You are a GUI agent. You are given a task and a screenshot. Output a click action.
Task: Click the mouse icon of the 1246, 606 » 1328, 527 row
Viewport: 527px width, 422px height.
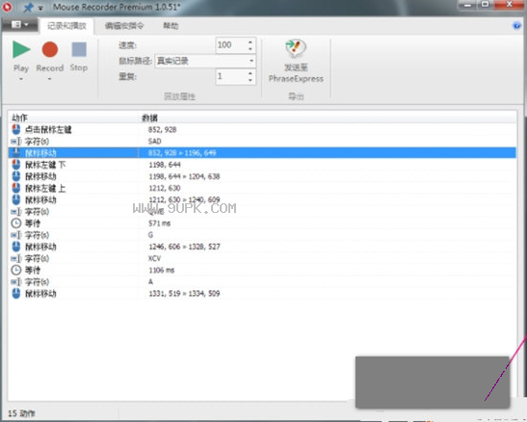tap(16, 247)
